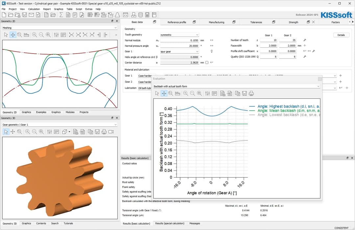
Task: Click the print icon in Evaluation toolbar
Action: (251, 94)
